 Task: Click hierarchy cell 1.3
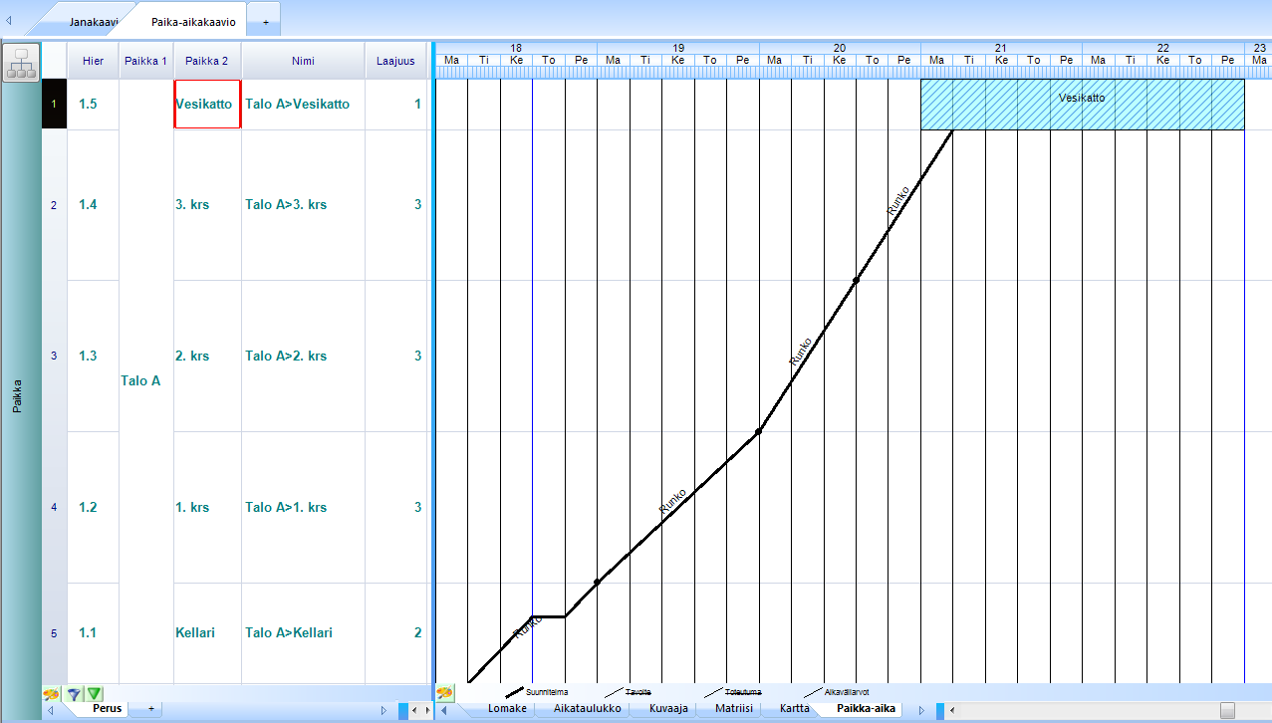94,357
